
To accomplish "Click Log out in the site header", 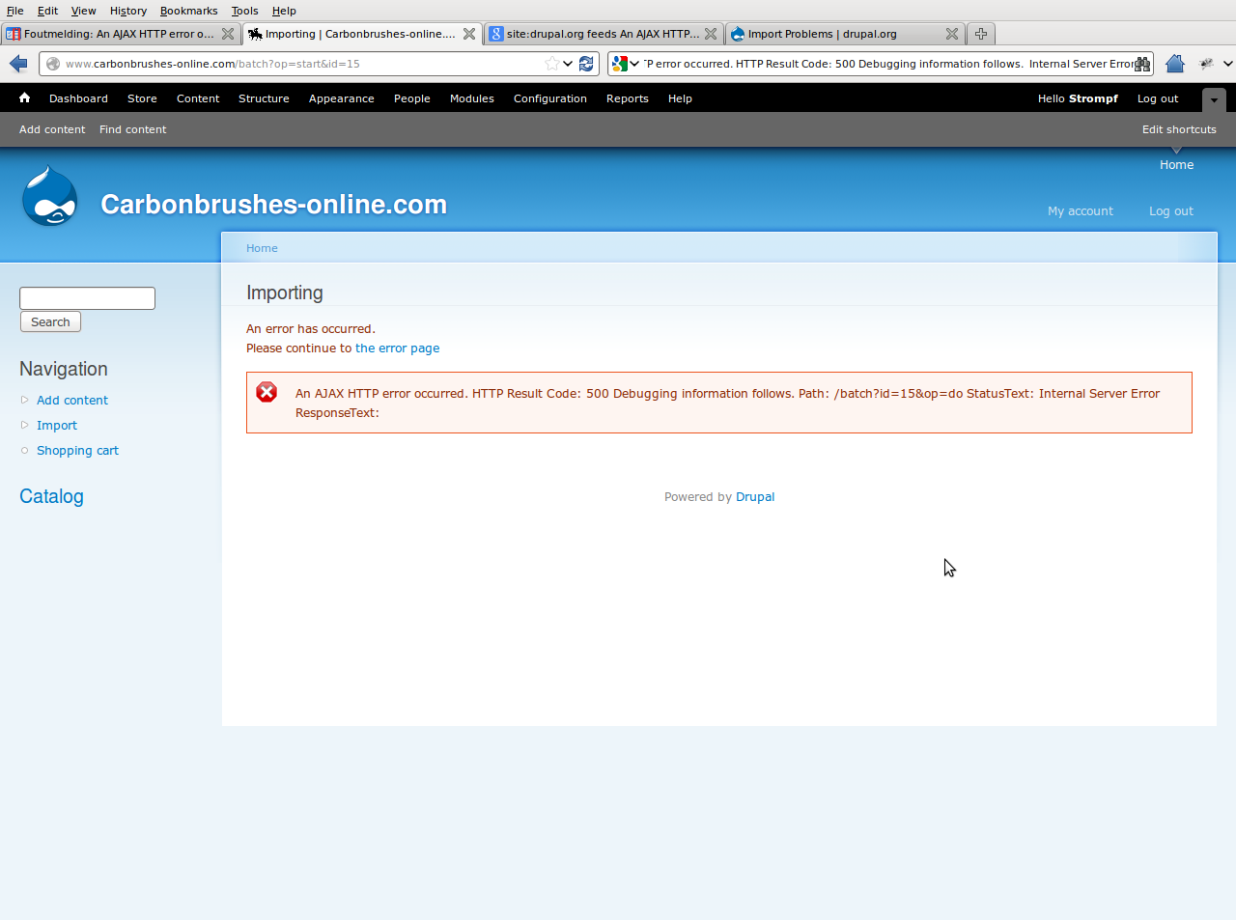I will [1171, 211].
